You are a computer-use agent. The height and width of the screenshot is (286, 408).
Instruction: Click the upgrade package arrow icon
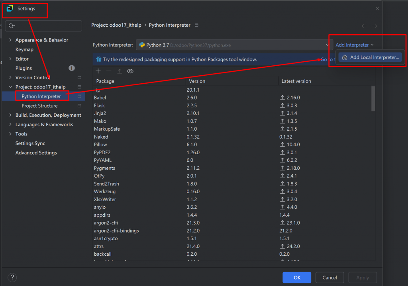click(x=120, y=71)
